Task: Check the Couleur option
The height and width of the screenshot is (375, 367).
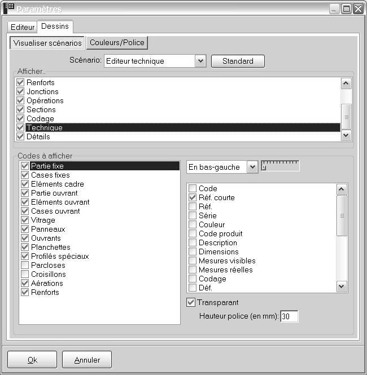Action: click(x=193, y=224)
